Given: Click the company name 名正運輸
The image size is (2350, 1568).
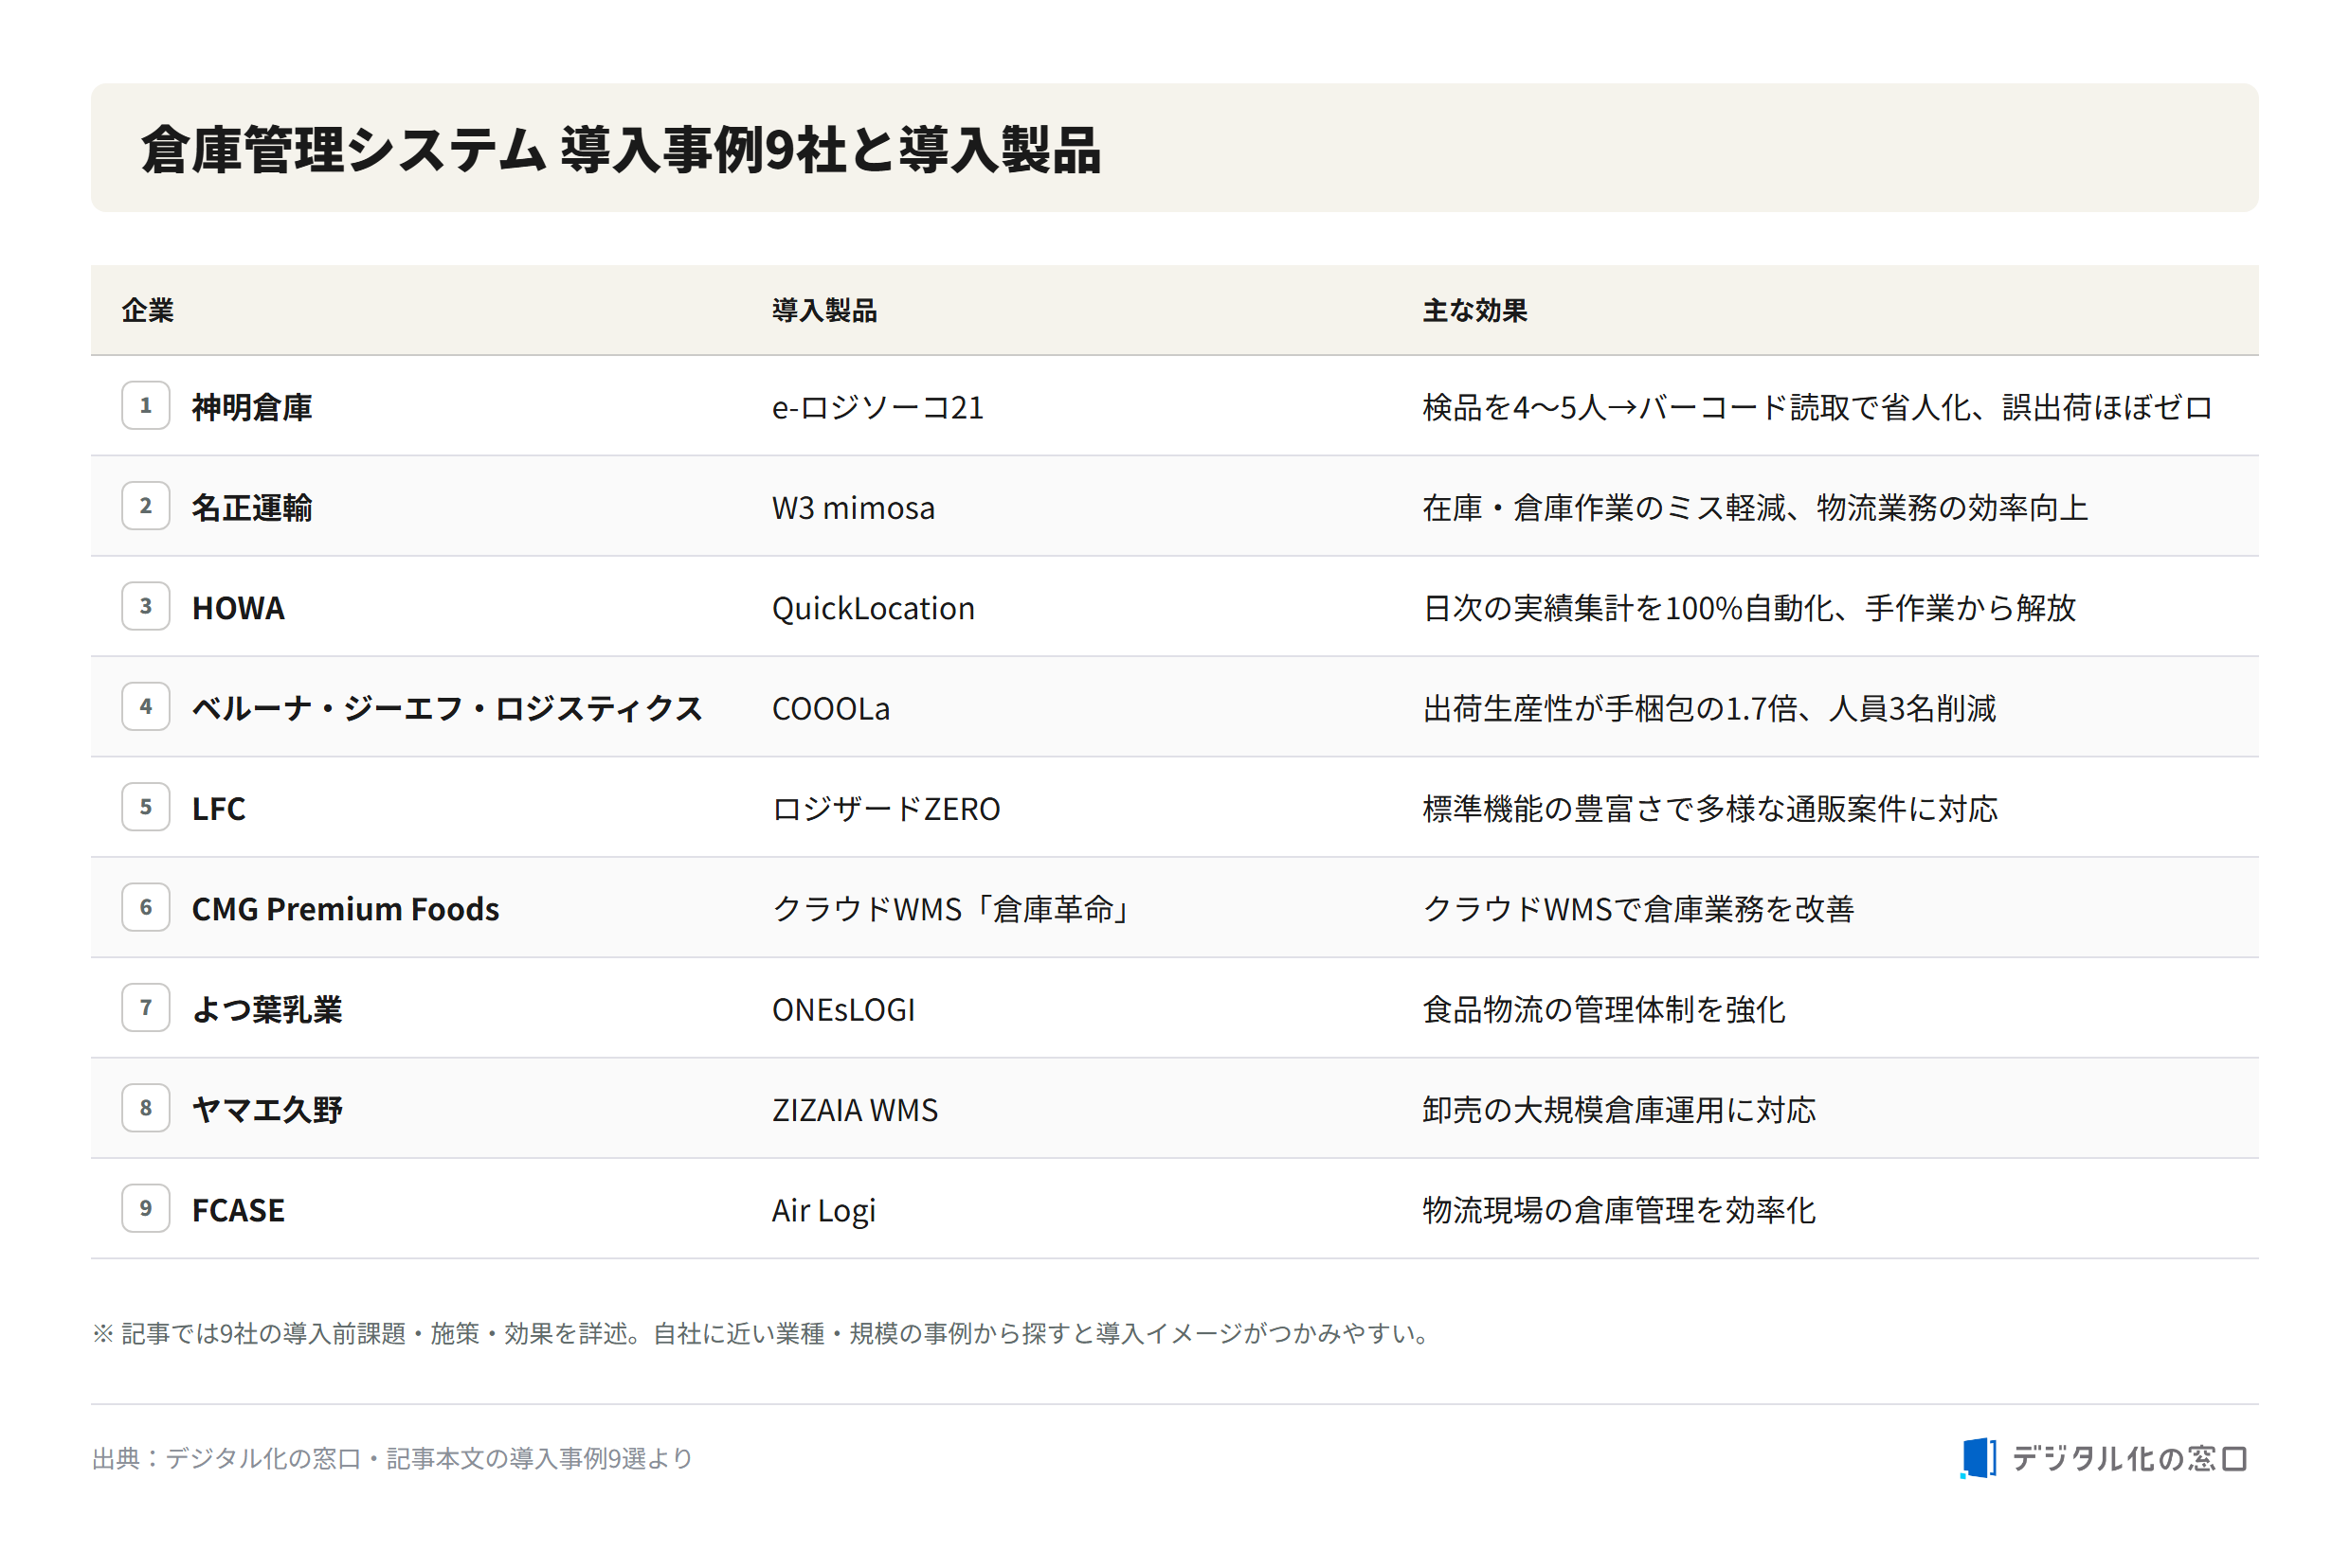Looking at the screenshot, I should [252, 508].
